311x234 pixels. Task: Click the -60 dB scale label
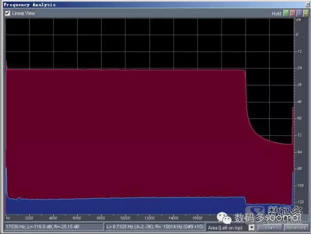coord(299,118)
